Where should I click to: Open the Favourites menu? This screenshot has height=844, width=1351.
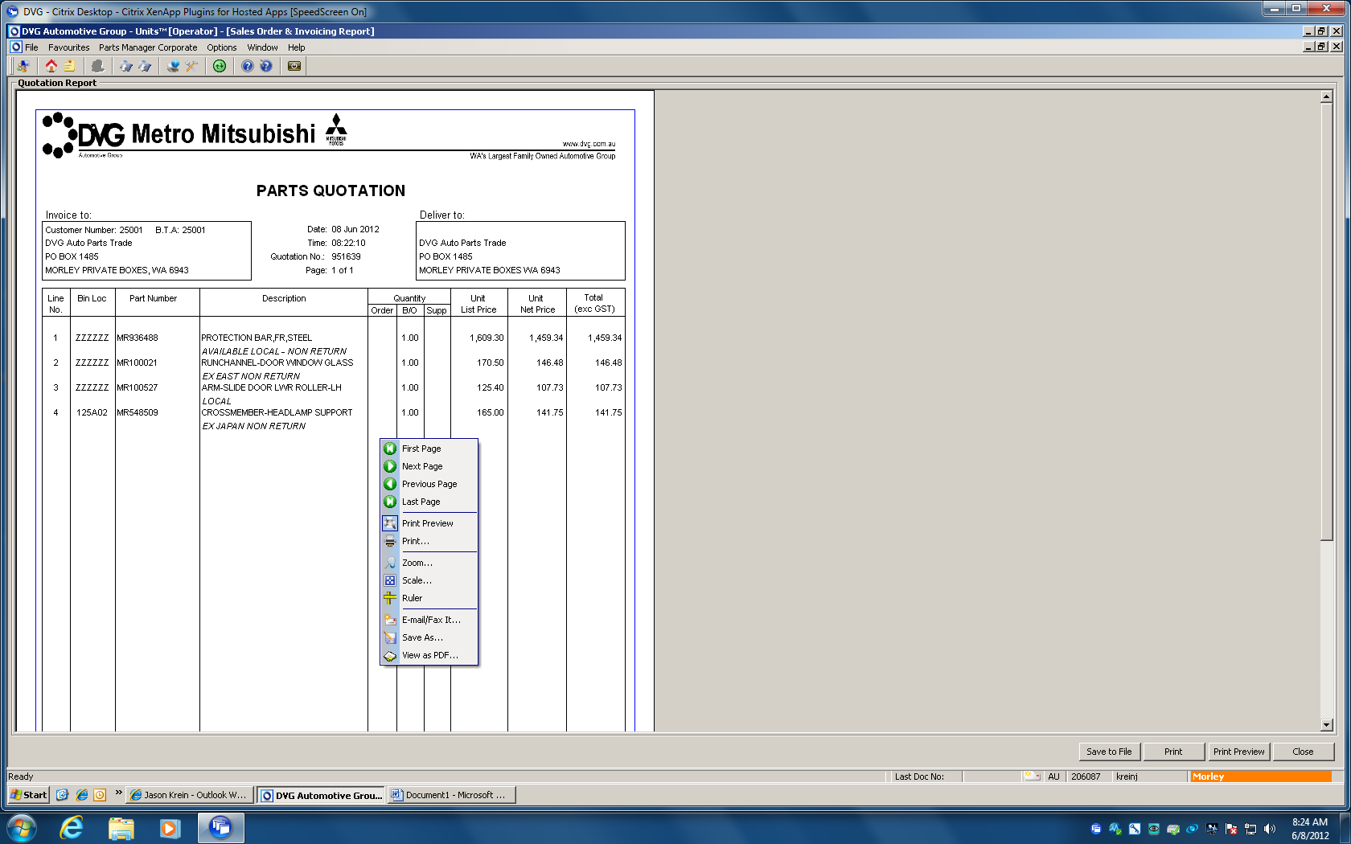68,47
